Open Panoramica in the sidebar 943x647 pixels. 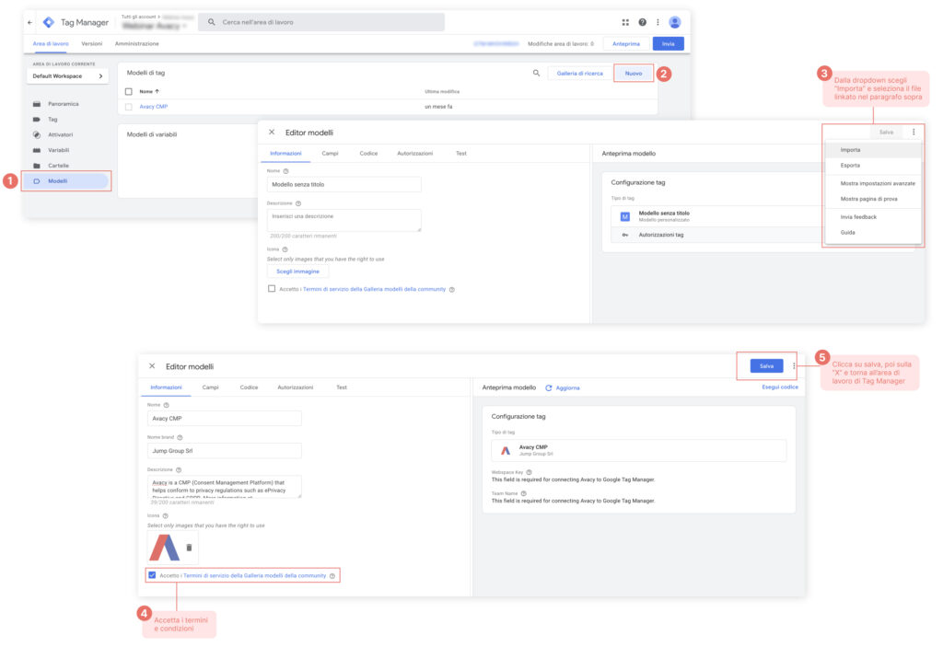(x=64, y=104)
